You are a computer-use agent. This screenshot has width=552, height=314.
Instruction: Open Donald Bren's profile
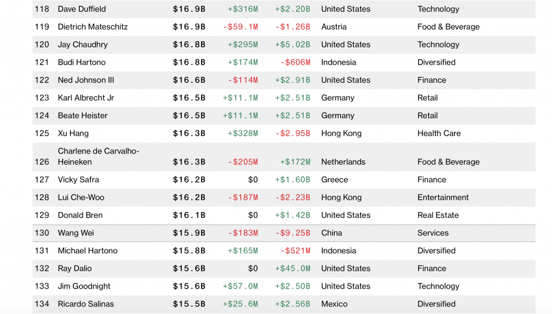coord(80,215)
